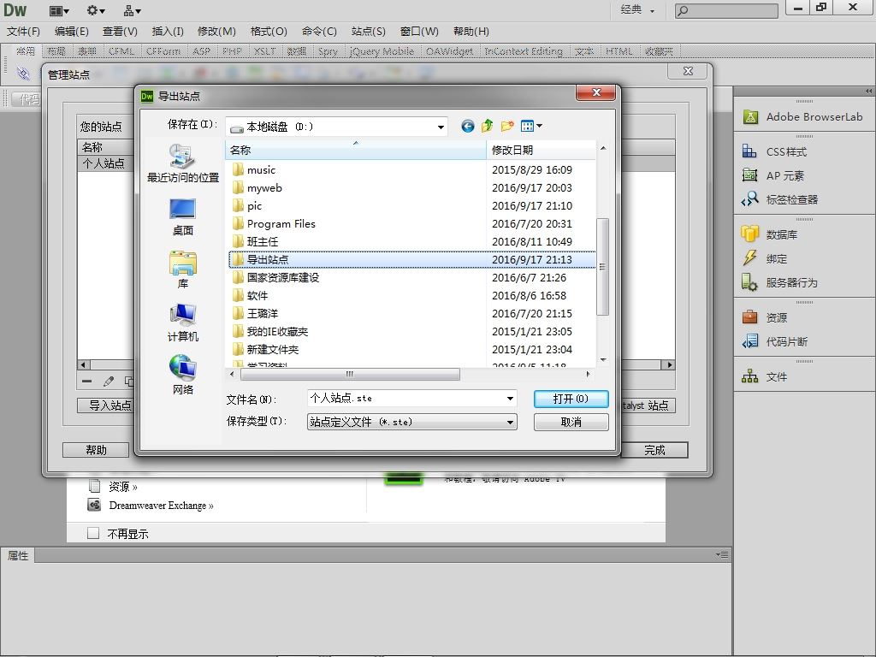Viewport: 876px width, 657px height.
Task: Open AP 元素 panel
Action: (x=773, y=175)
